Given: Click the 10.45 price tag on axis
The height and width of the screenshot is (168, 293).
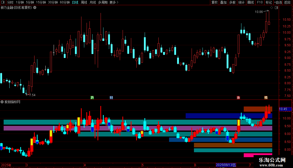Looking at the screenshot, I should 285,109.
